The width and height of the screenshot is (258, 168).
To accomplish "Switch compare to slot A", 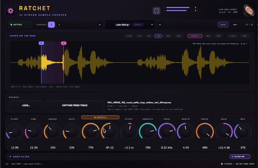I will (51, 24).
